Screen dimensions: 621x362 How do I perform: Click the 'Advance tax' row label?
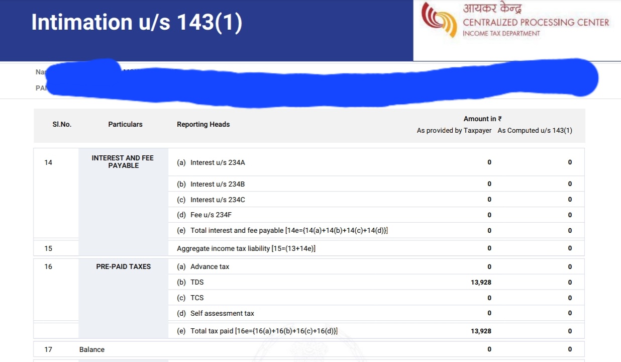(210, 266)
